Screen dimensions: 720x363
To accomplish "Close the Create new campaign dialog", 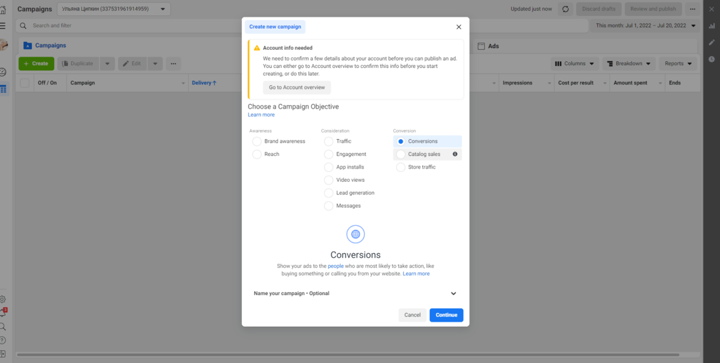I will click(x=459, y=27).
